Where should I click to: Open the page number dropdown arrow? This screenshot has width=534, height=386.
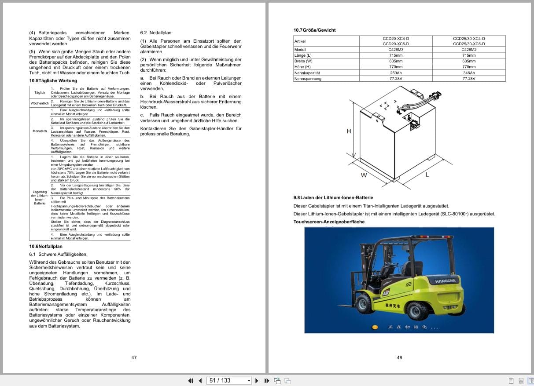point(249,381)
